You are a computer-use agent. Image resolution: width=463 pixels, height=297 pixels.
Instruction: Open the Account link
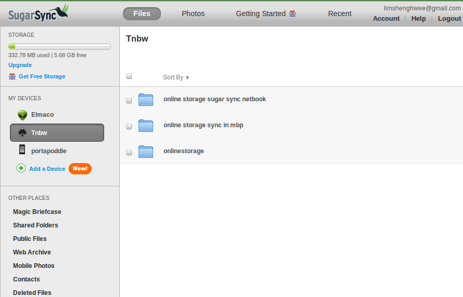386,19
